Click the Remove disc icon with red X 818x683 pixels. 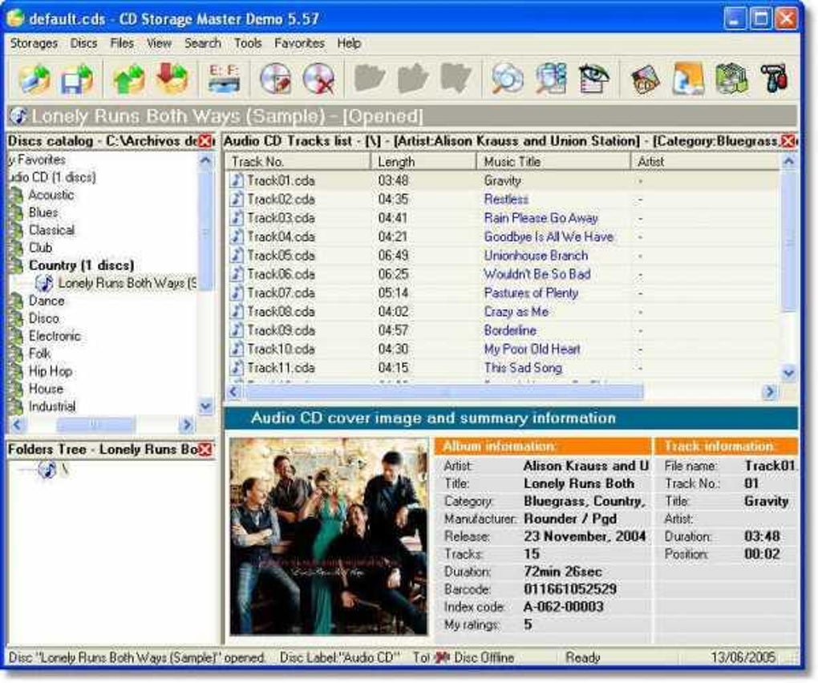[x=318, y=77]
